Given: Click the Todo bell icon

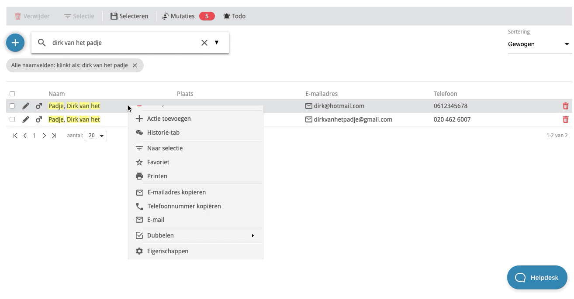Looking at the screenshot, I should (227, 16).
